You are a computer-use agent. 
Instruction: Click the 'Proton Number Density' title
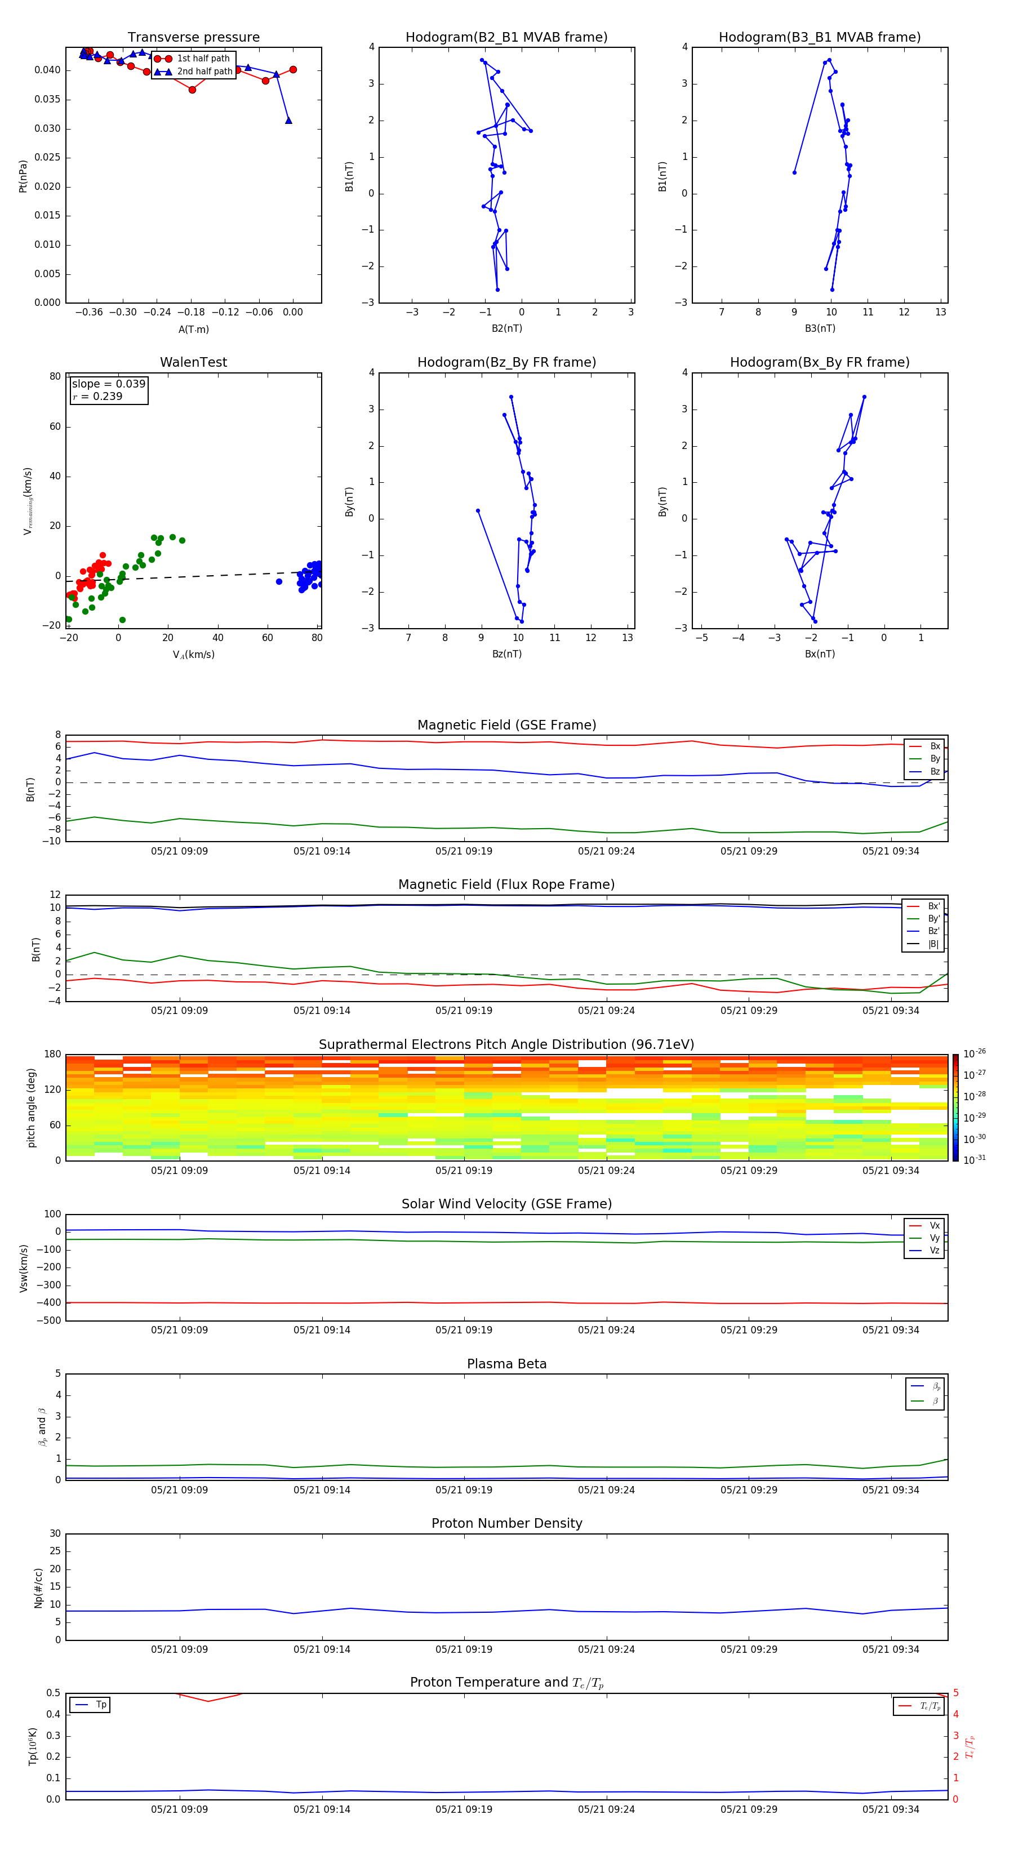tap(506, 1523)
